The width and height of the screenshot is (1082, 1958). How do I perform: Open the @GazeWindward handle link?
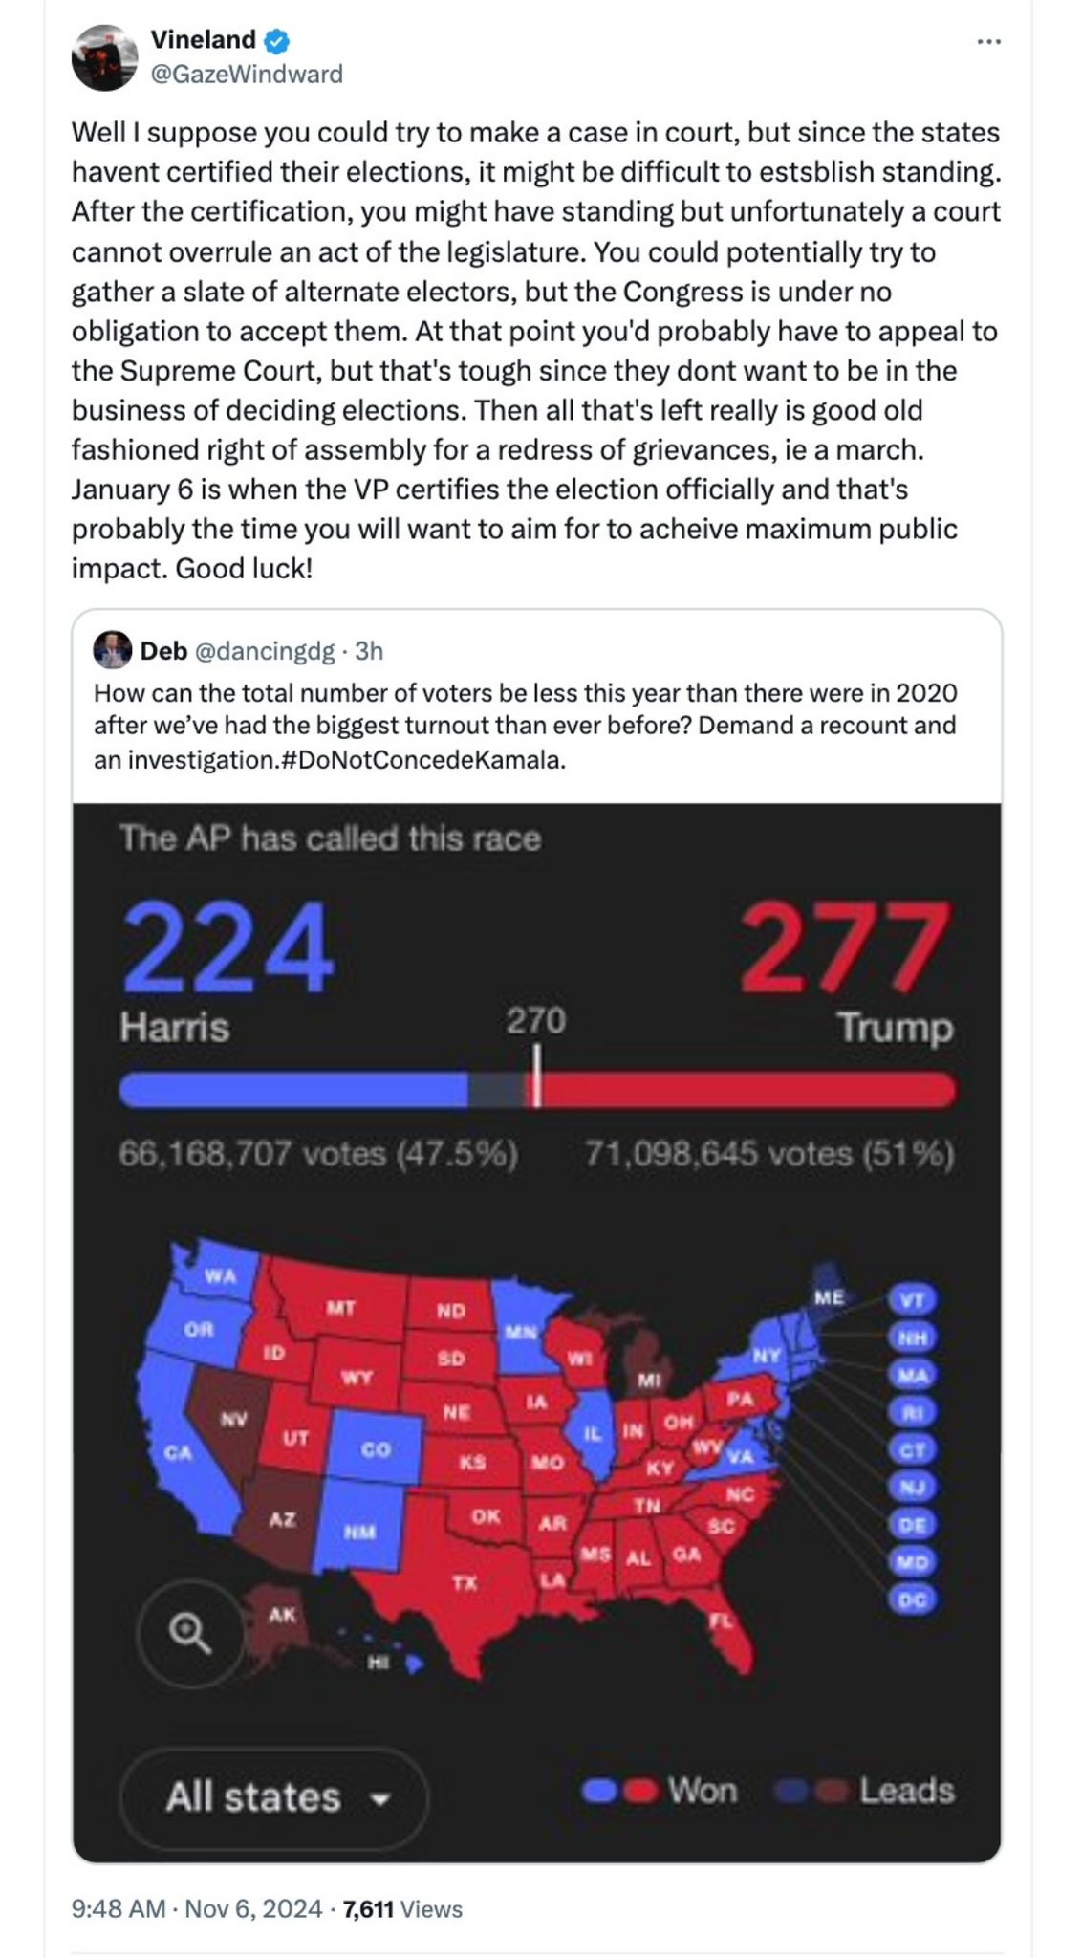247,74
